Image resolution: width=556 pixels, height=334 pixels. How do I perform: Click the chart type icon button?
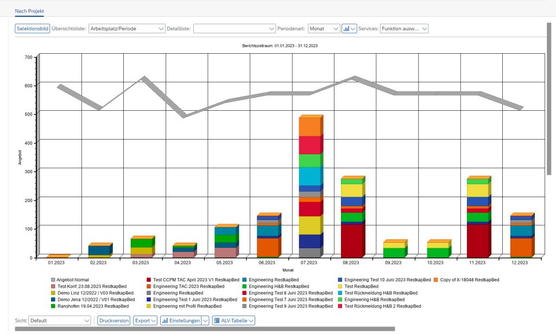tap(346, 28)
